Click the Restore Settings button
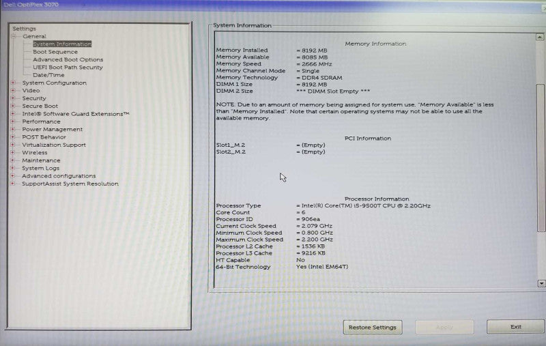Screen dimensions: 546x346 (373, 327)
